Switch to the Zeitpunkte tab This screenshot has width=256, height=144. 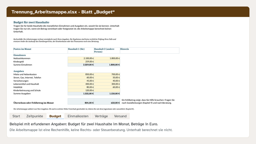coord(35,116)
